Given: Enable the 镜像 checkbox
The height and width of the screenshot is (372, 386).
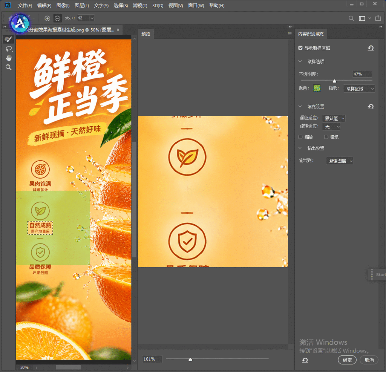Looking at the screenshot, I should tap(326, 137).
